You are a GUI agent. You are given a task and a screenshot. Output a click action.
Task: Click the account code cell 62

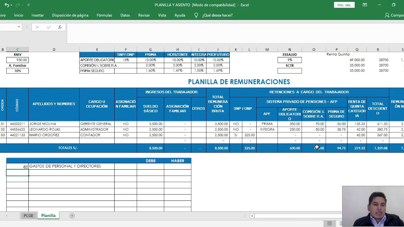tap(17, 166)
